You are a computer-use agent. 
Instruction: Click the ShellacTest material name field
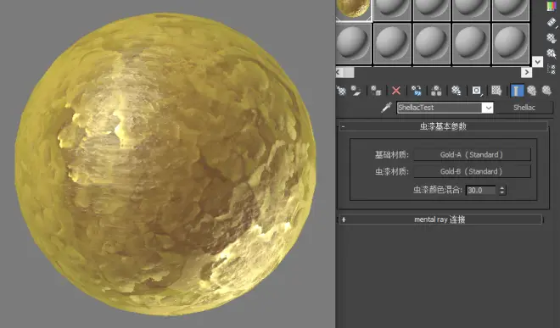(440, 108)
